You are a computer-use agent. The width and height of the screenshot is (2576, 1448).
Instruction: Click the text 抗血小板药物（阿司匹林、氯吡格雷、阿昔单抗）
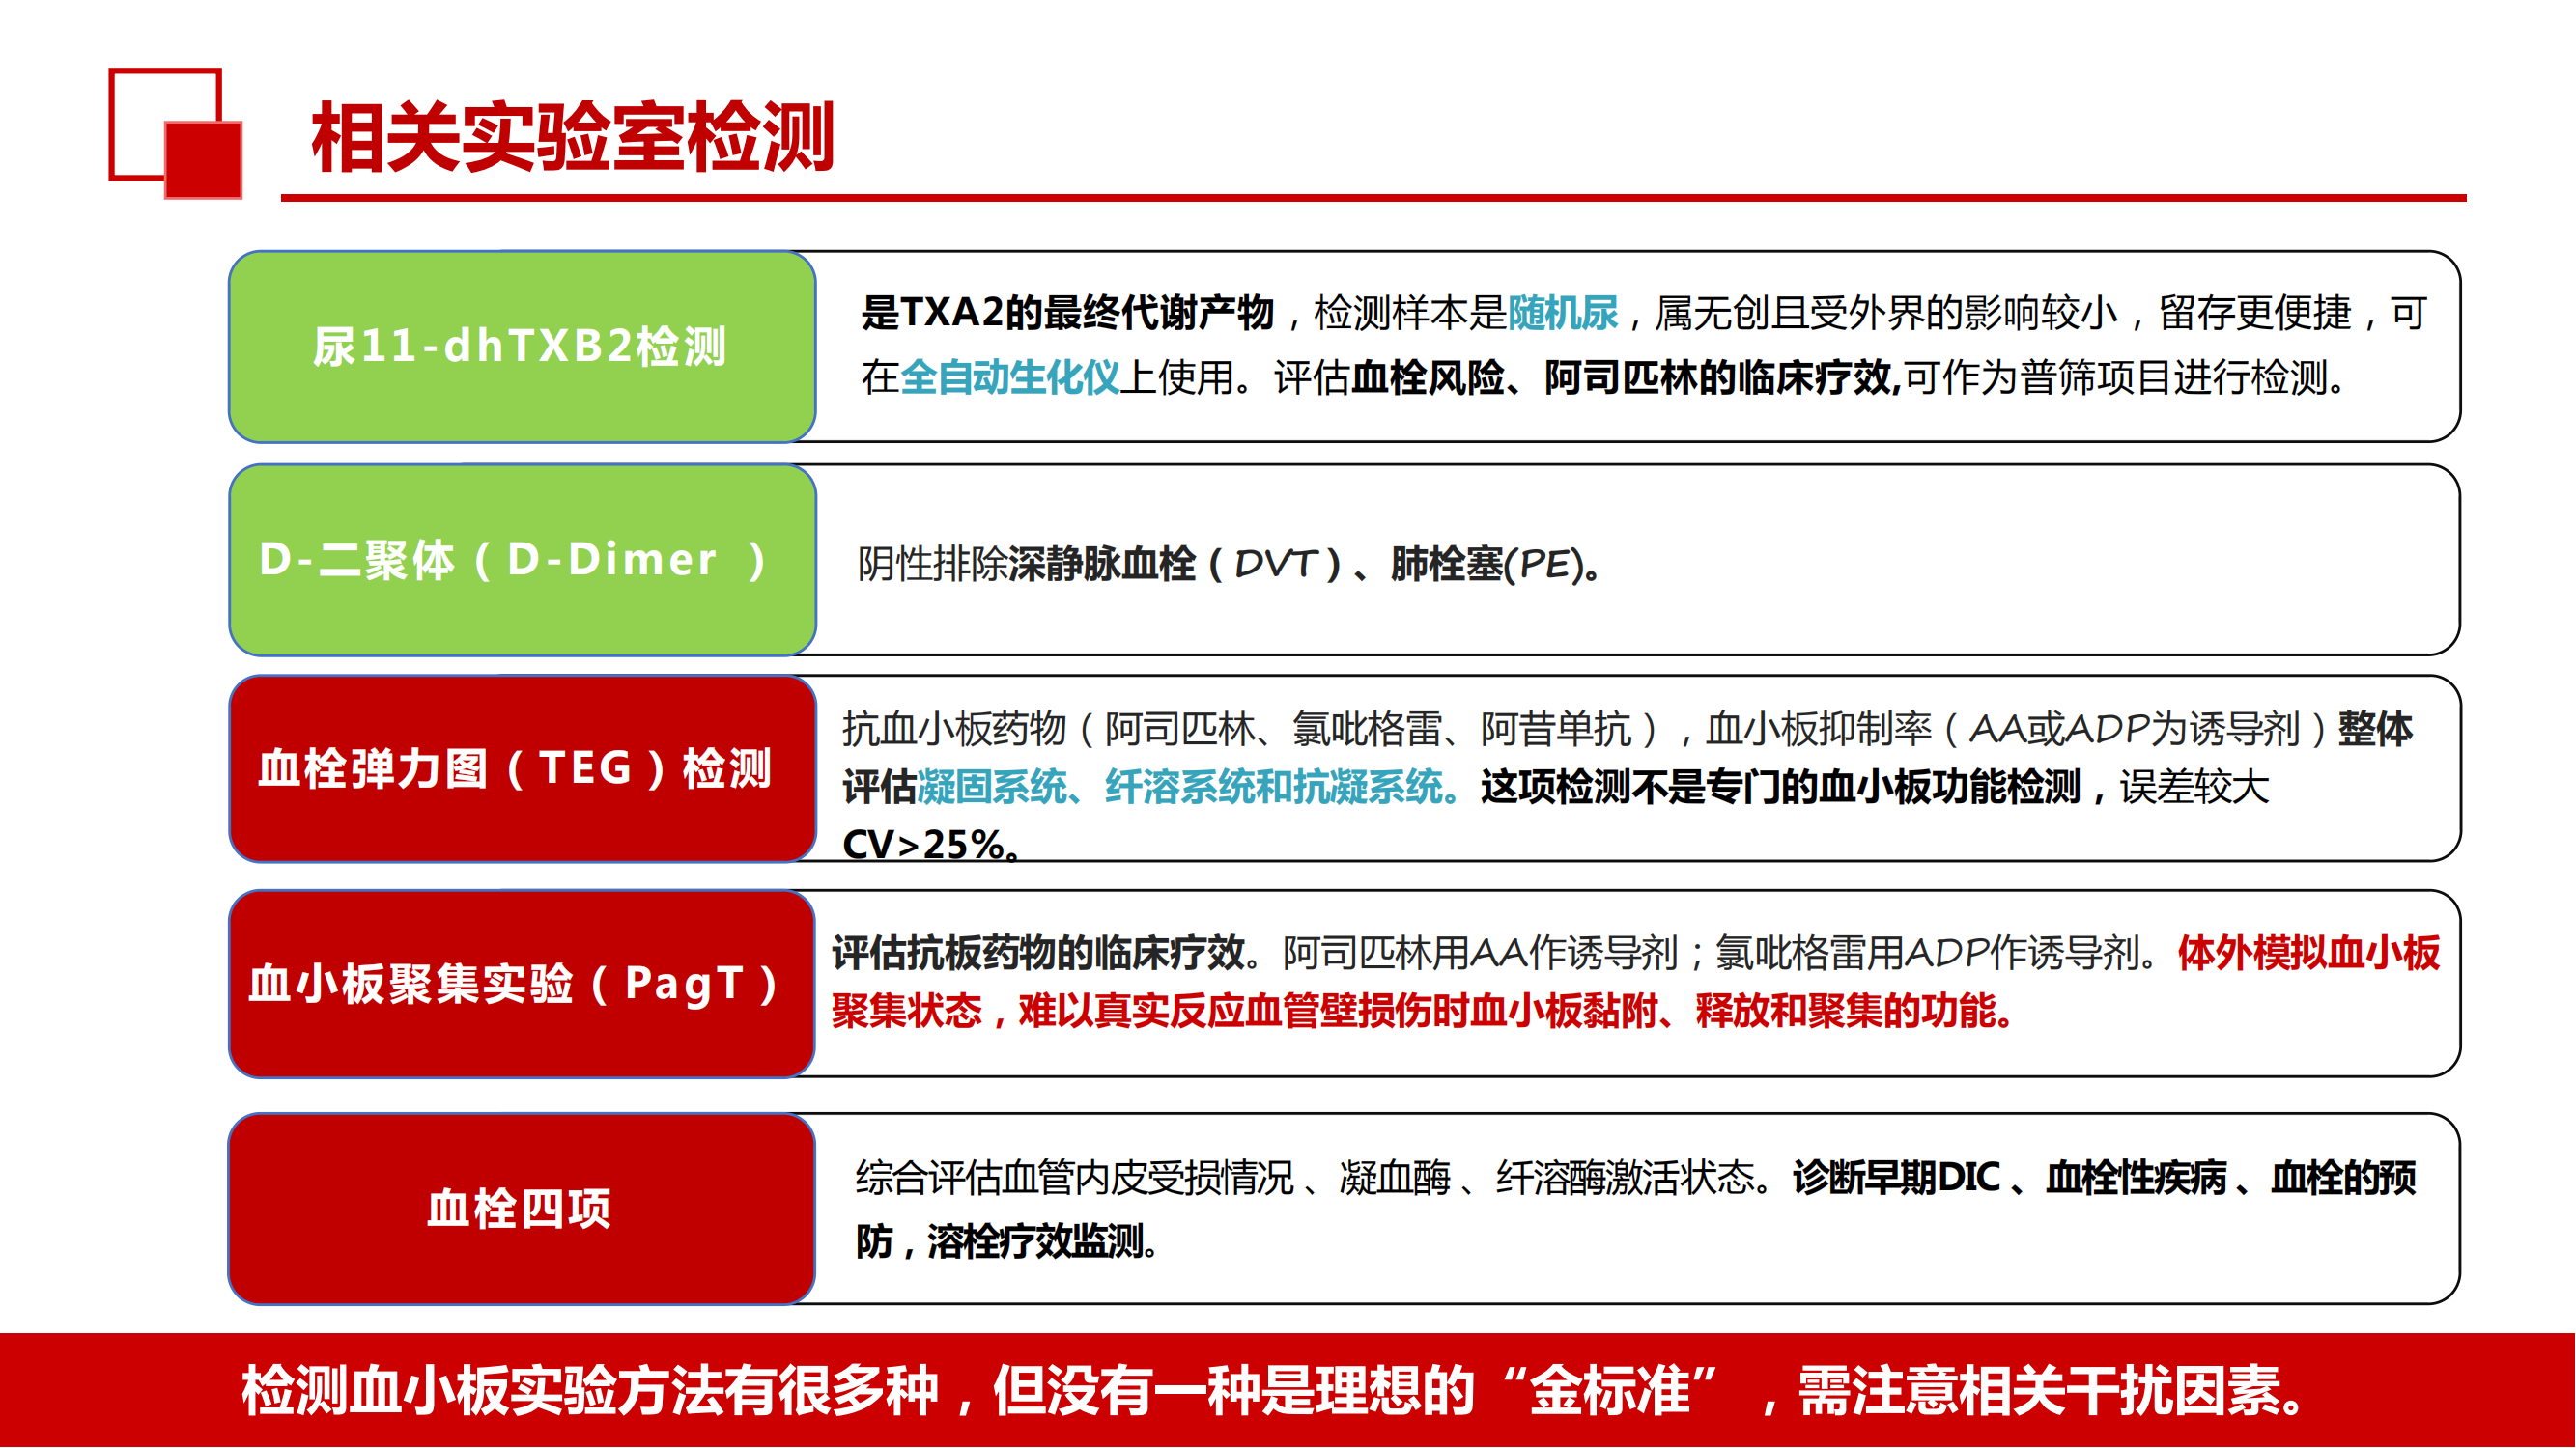tap(1250, 730)
